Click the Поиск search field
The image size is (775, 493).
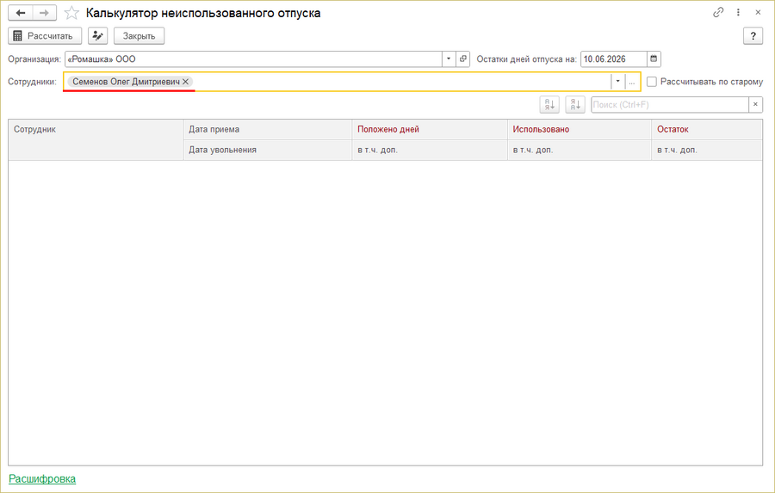(670, 105)
